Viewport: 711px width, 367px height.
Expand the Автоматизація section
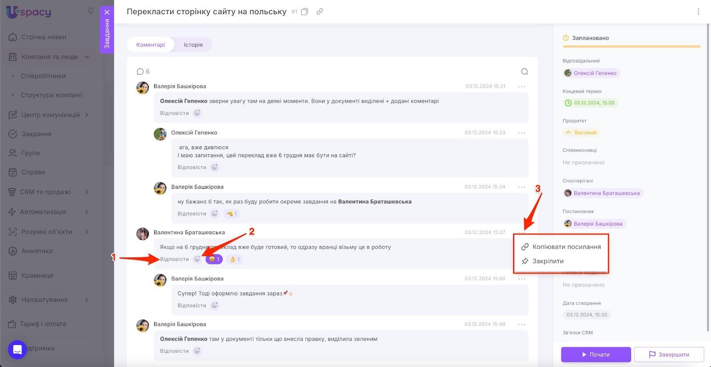tap(87, 212)
